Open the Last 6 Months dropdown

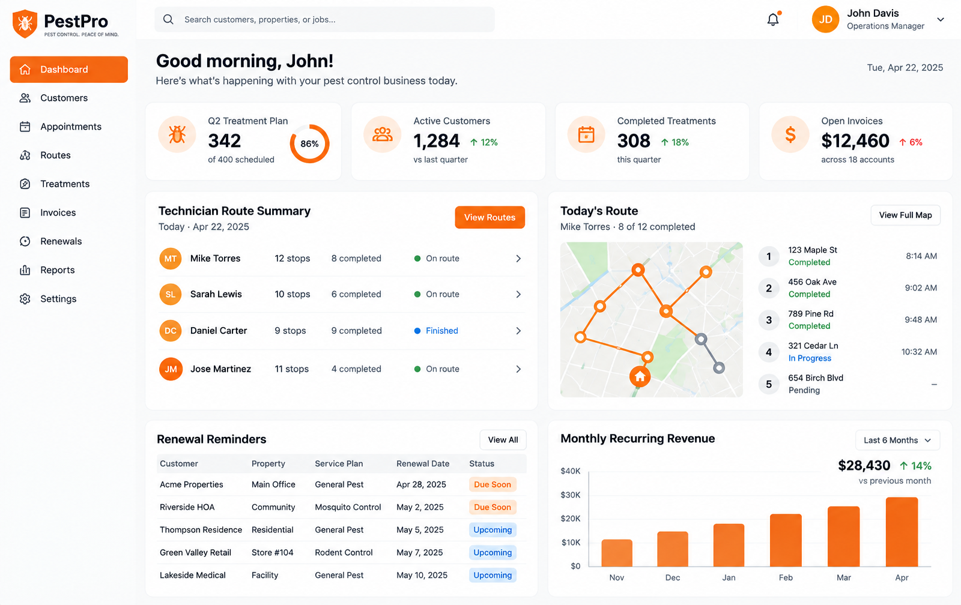(897, 441)
